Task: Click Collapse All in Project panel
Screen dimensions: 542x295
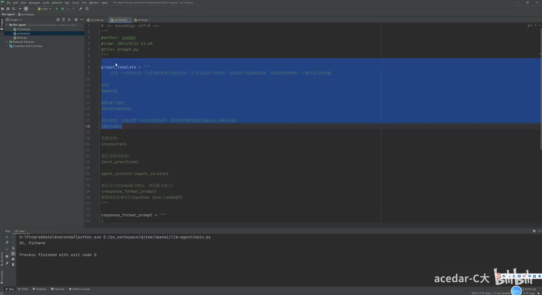Action: click(69, 20)
